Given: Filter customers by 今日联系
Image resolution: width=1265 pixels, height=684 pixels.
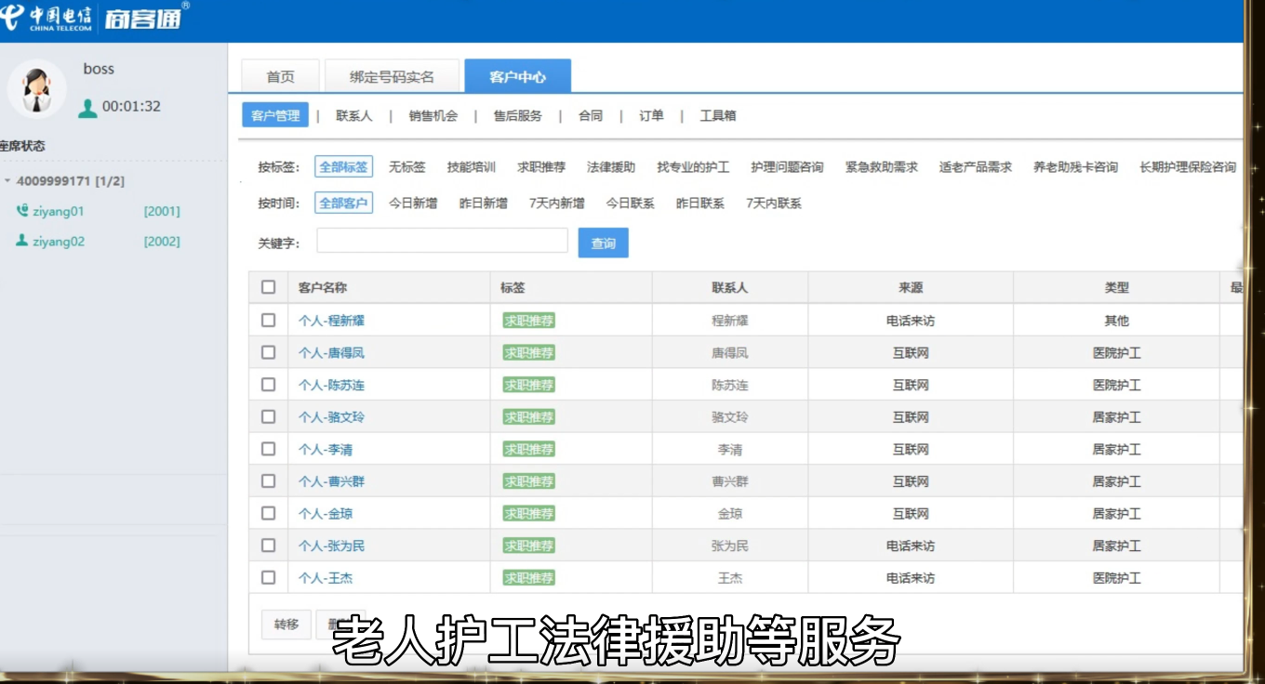Looking at the screenshot, I should tap(631, 203).
